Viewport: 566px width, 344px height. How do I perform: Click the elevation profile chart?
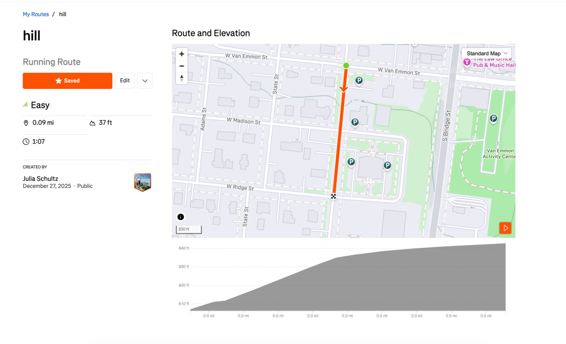(347, 282)
